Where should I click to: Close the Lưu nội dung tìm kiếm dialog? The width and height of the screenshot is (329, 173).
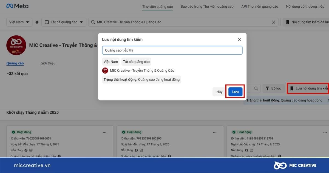(239, 40)
